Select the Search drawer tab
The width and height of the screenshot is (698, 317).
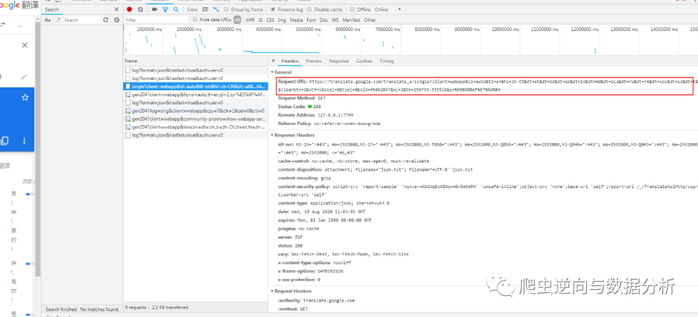tap(52, 9)
